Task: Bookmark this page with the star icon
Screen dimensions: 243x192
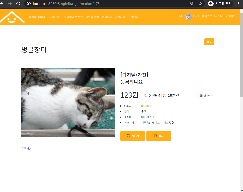Action: tap(200, 4)
